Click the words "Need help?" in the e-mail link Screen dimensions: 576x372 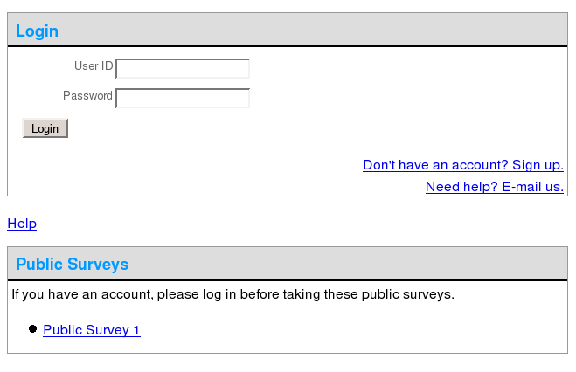coord(461,187)
